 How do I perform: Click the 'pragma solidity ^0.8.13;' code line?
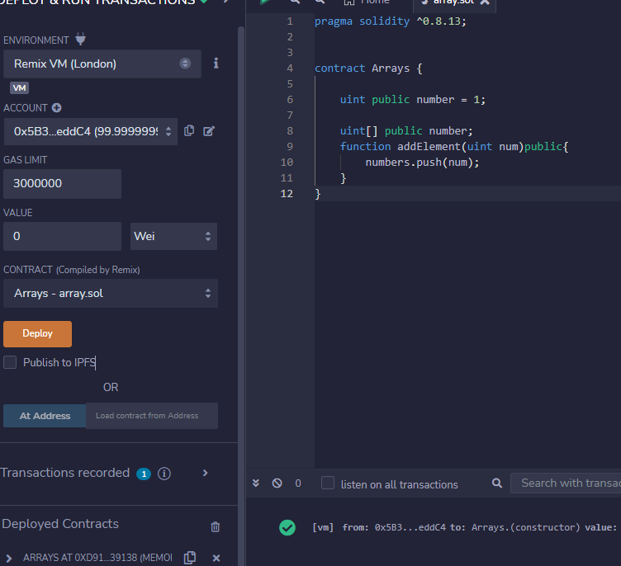tap(391, 21)
